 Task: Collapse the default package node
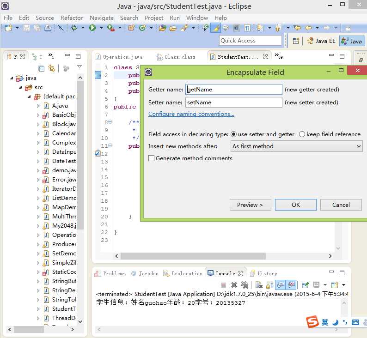(29, 97)
